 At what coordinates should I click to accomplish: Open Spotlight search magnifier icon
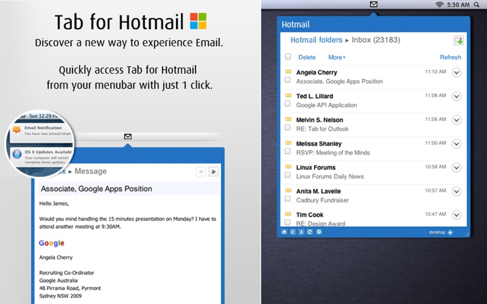point(477,4)
